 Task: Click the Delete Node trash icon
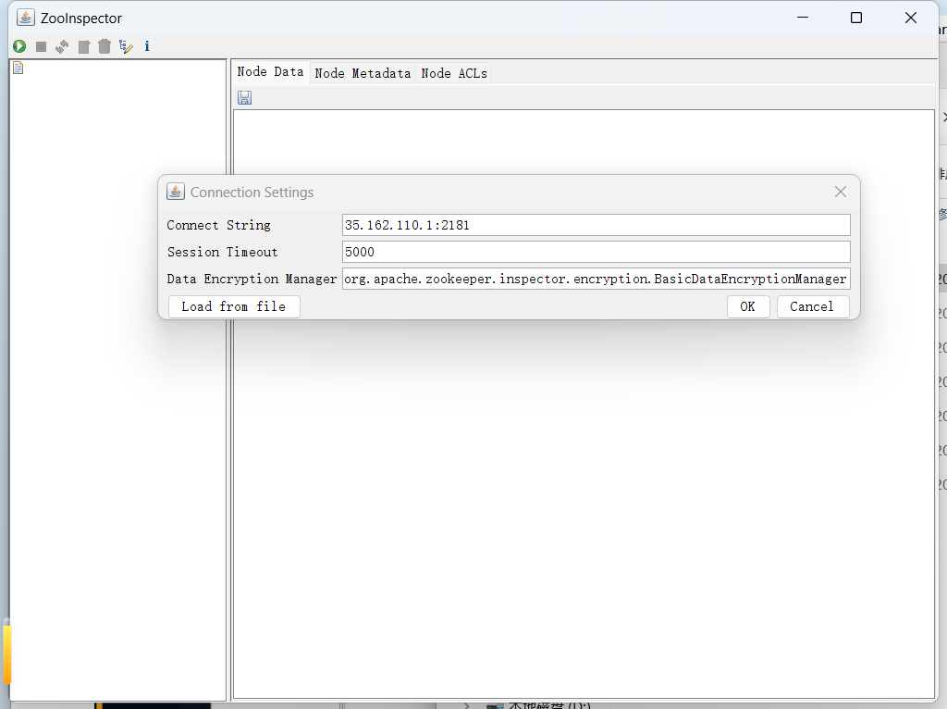pyautogui.click(x=105, y=46)
